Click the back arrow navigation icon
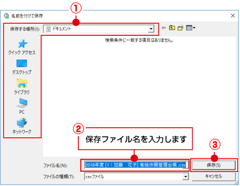The image size is (240, 186). [164, 28]
